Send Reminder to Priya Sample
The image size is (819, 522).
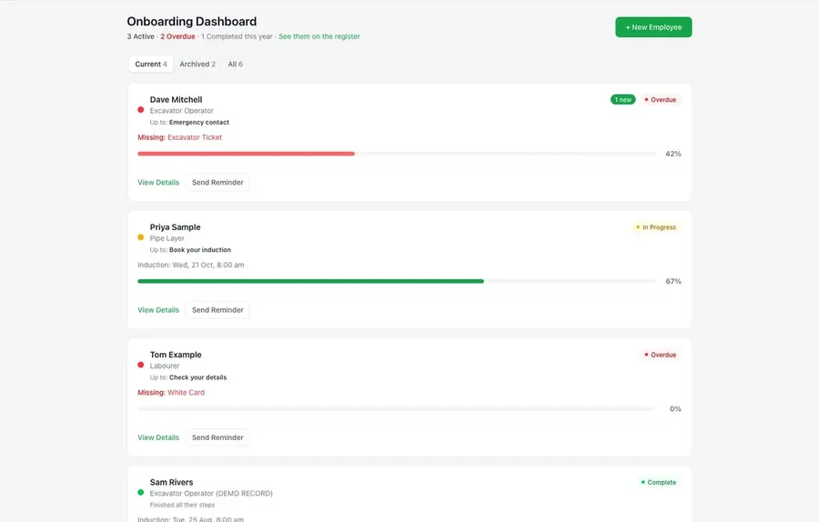click(217, 310)
